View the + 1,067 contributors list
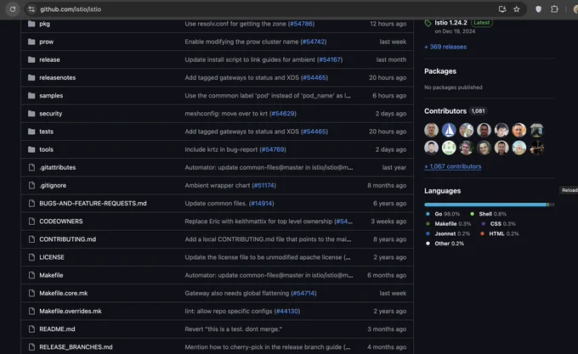The height and width of the screenshot is (354, 578). [453, 166]
